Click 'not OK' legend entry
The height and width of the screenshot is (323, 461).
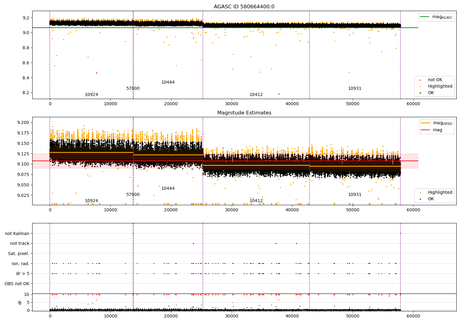tap(435, 80)
